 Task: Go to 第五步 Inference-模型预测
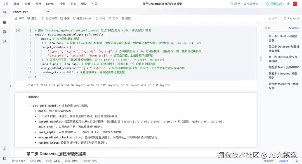[x=283, y=76]
